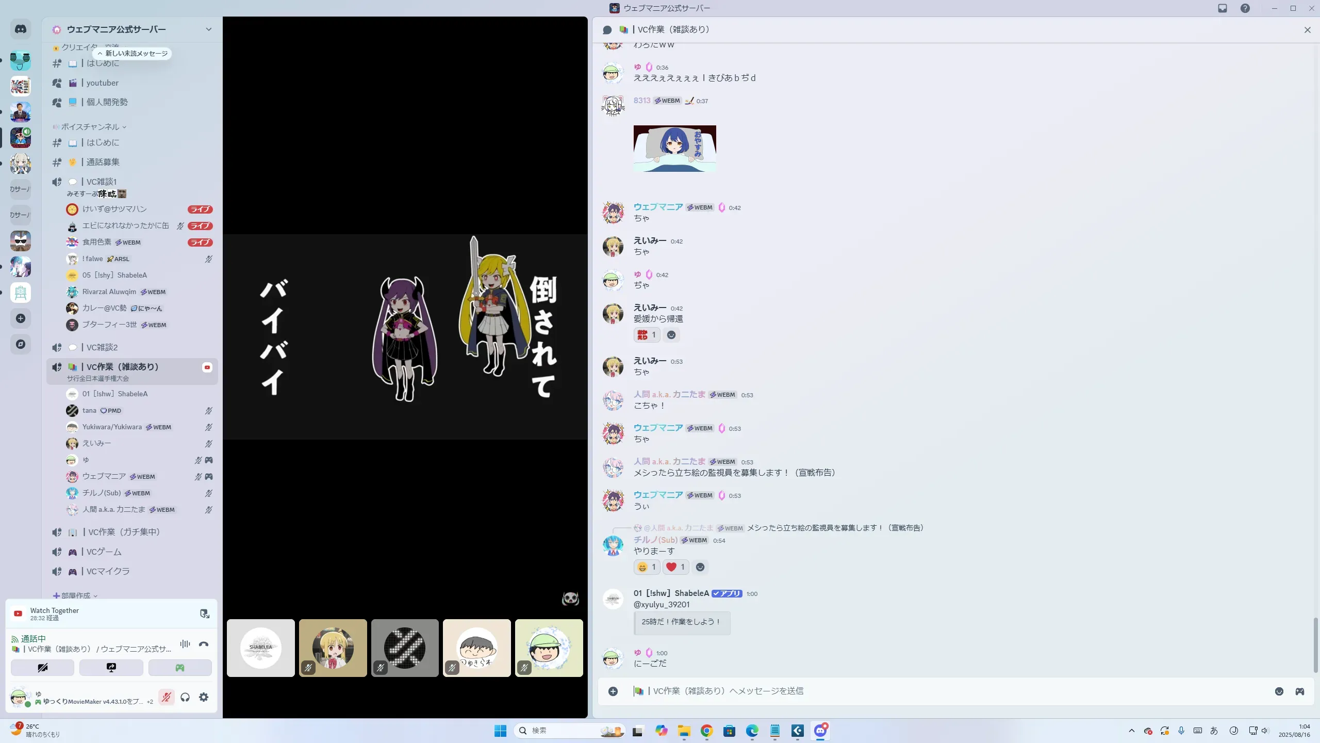1320x743 pixels.
Task: Collapse the ボイスチャンネル category
Action: click(x=90, y=127)
